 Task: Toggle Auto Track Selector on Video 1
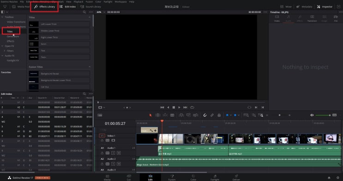pos(108,140)
